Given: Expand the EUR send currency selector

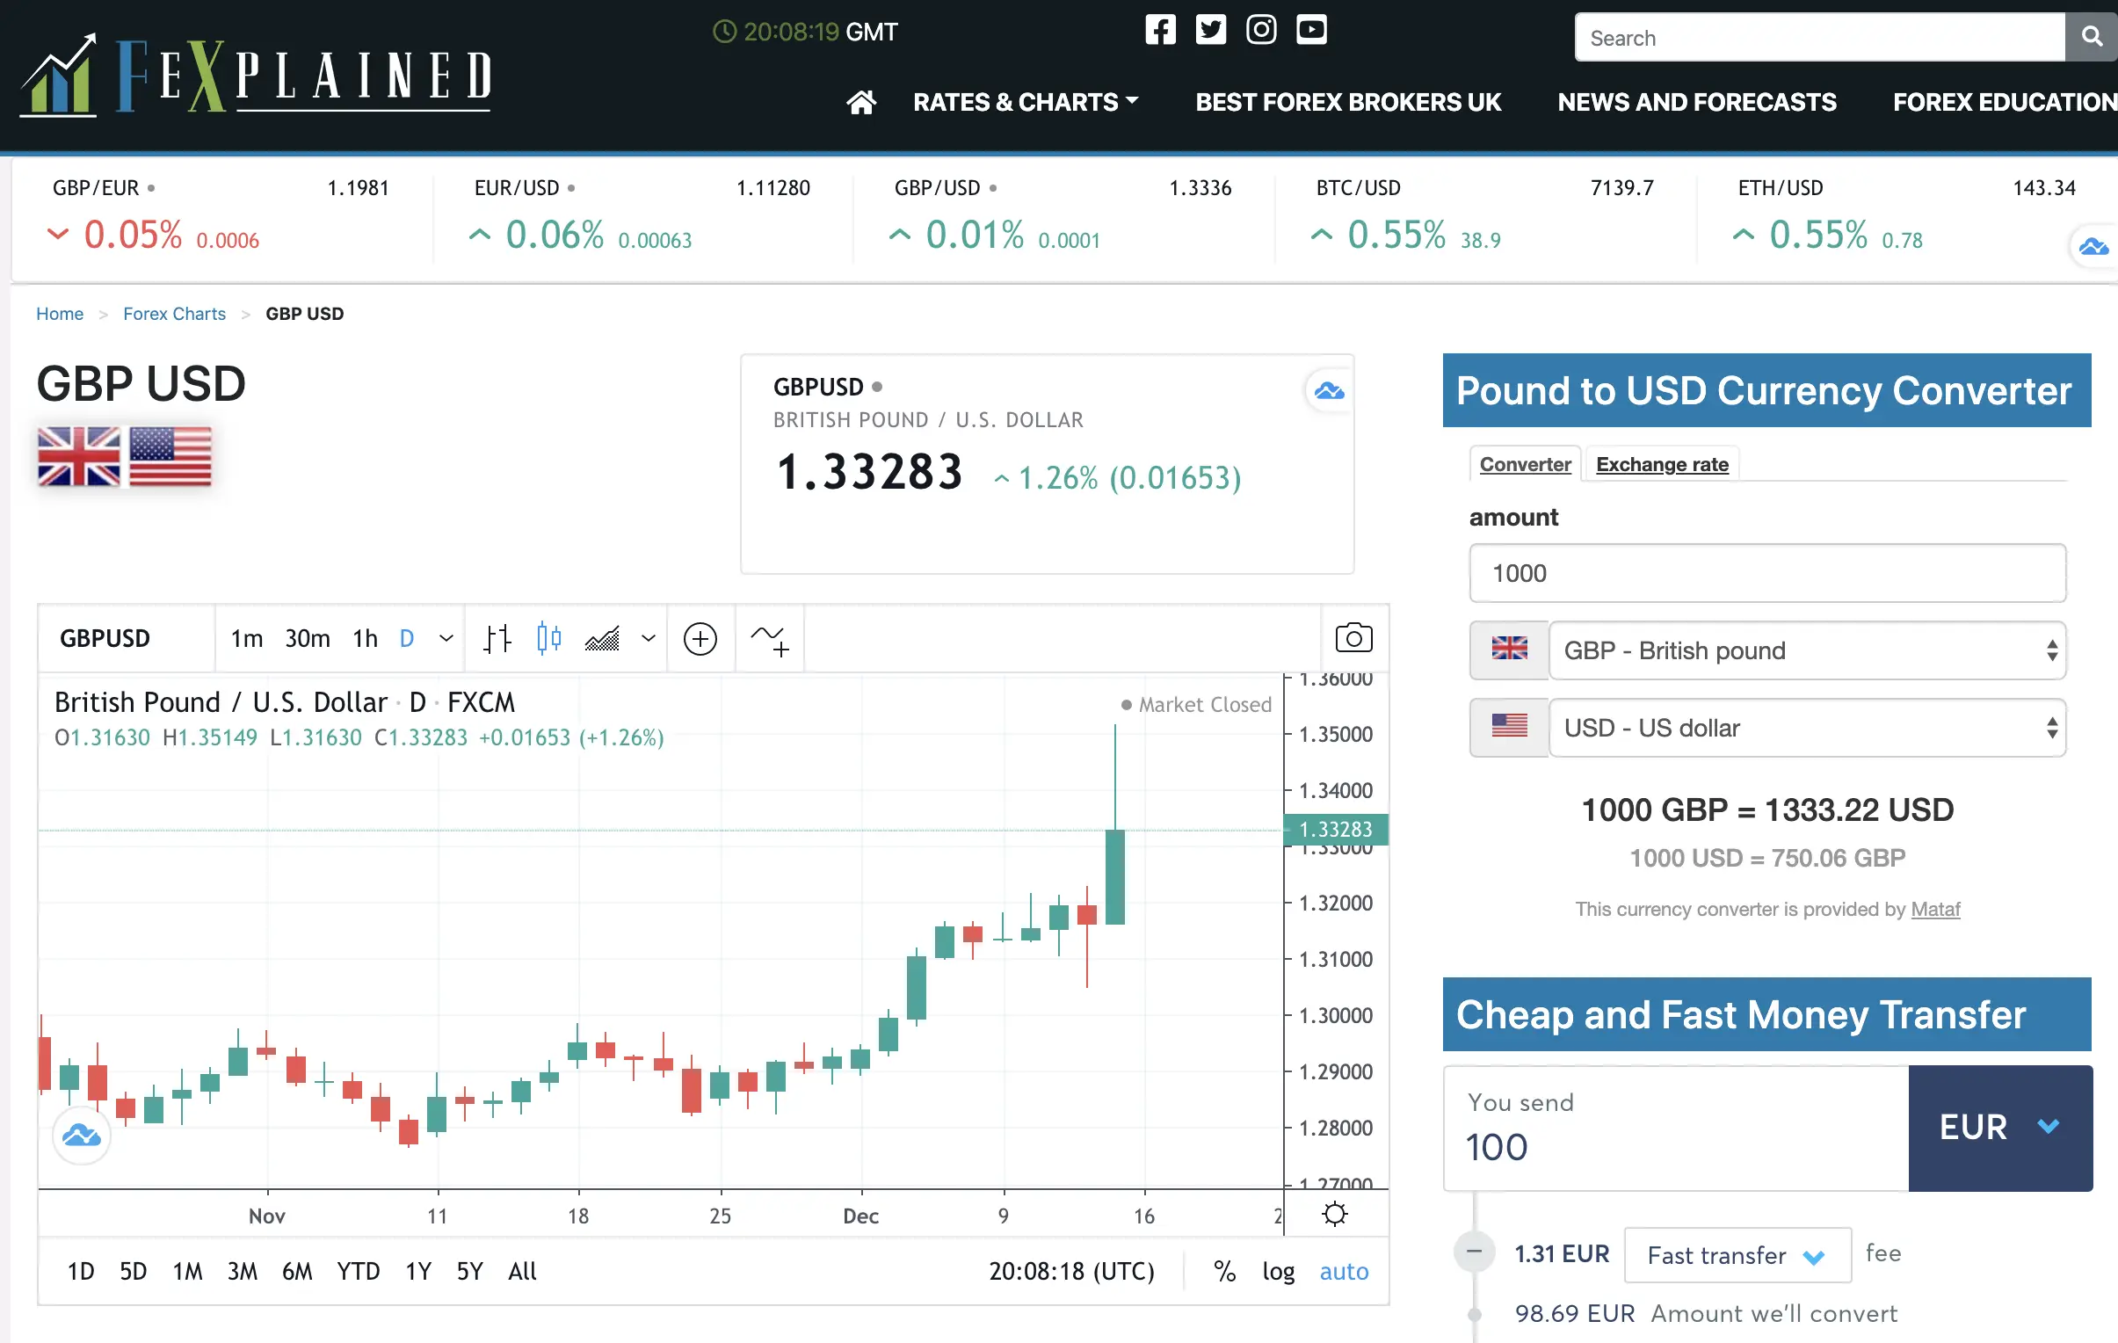Looking at the screenshot, I should coord(1999,1128).
